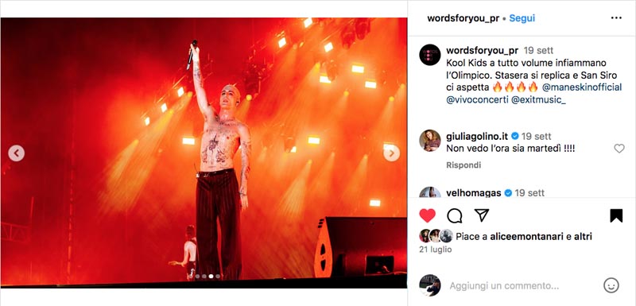Image resolution: width=636 pixels, height=306 pixels.
Task: Open the emoji picker smiley icon
Action: [x=611, y=286]
